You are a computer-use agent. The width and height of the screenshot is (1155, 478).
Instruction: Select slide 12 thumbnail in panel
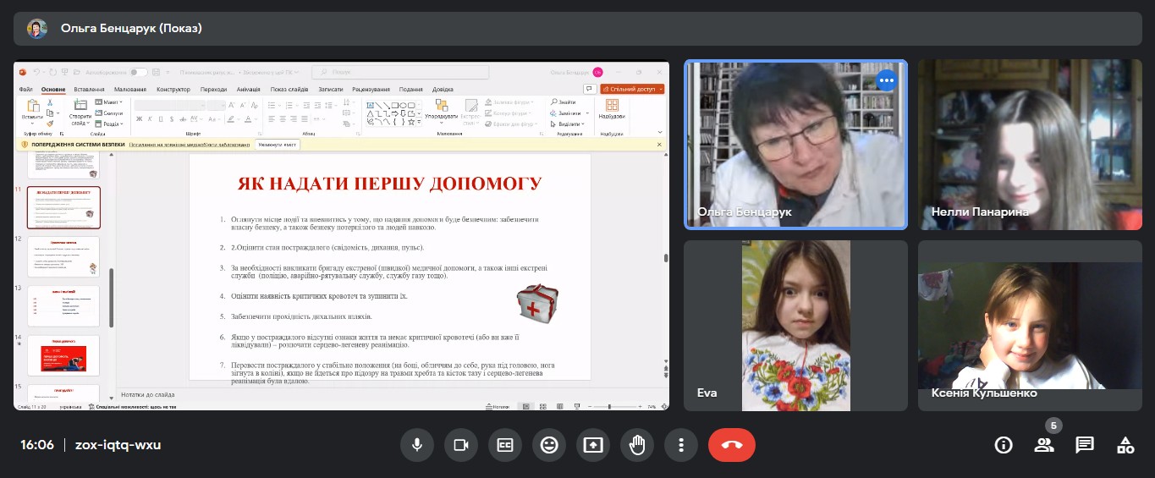coord(63,256)
